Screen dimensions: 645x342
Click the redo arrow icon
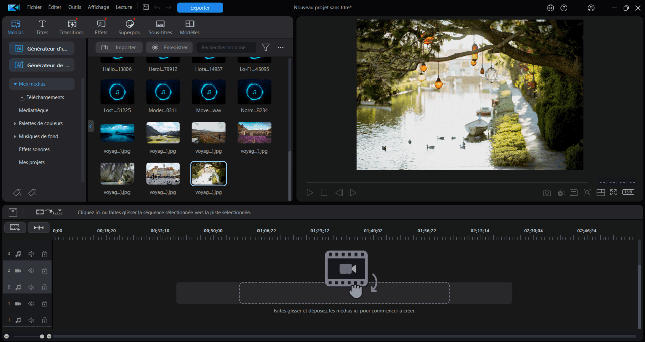168,7
